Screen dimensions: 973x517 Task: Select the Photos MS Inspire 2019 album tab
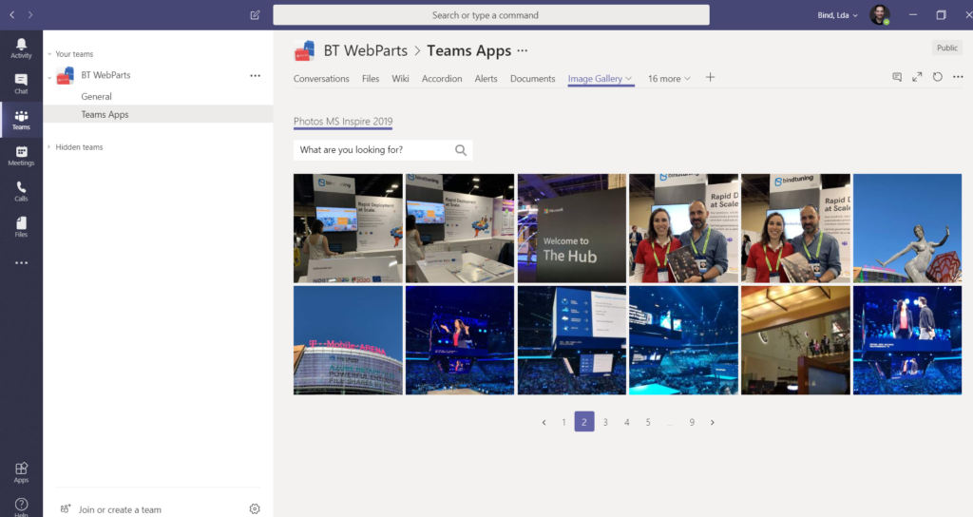(x=343, y=122)
